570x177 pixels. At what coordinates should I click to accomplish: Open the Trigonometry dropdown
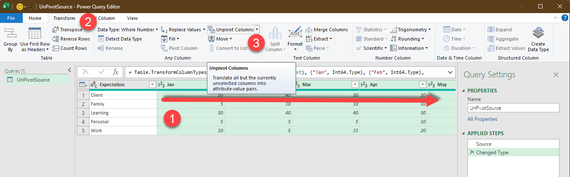pos(411,30)
